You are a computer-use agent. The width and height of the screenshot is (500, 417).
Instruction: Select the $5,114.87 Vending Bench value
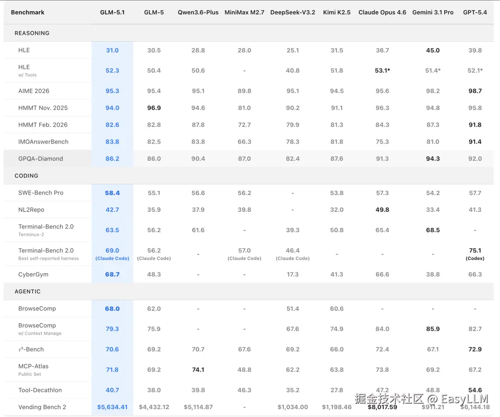tap(198, 407)
